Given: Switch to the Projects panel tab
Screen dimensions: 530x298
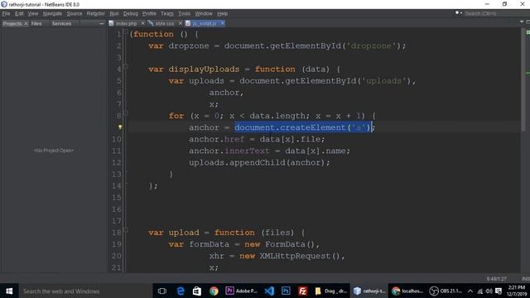Looking at the screenshot, I should coord(12,23).
